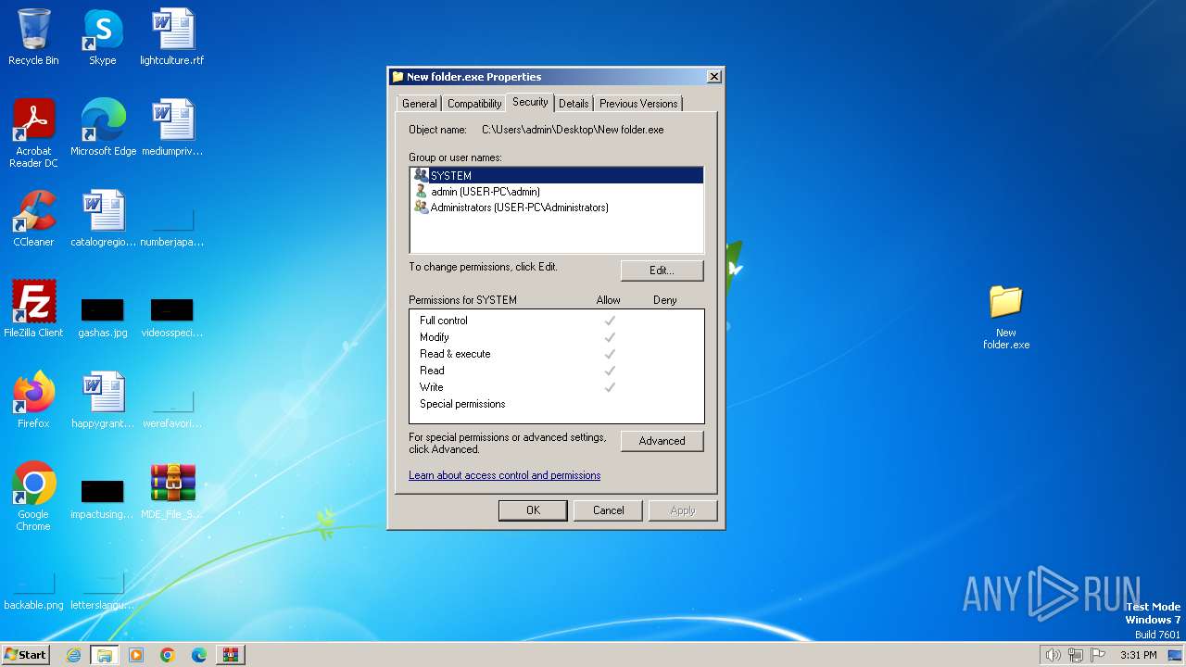
Task: Select the catalogregio... document icon
Action: pyautogui.click(x=103, y=219)
